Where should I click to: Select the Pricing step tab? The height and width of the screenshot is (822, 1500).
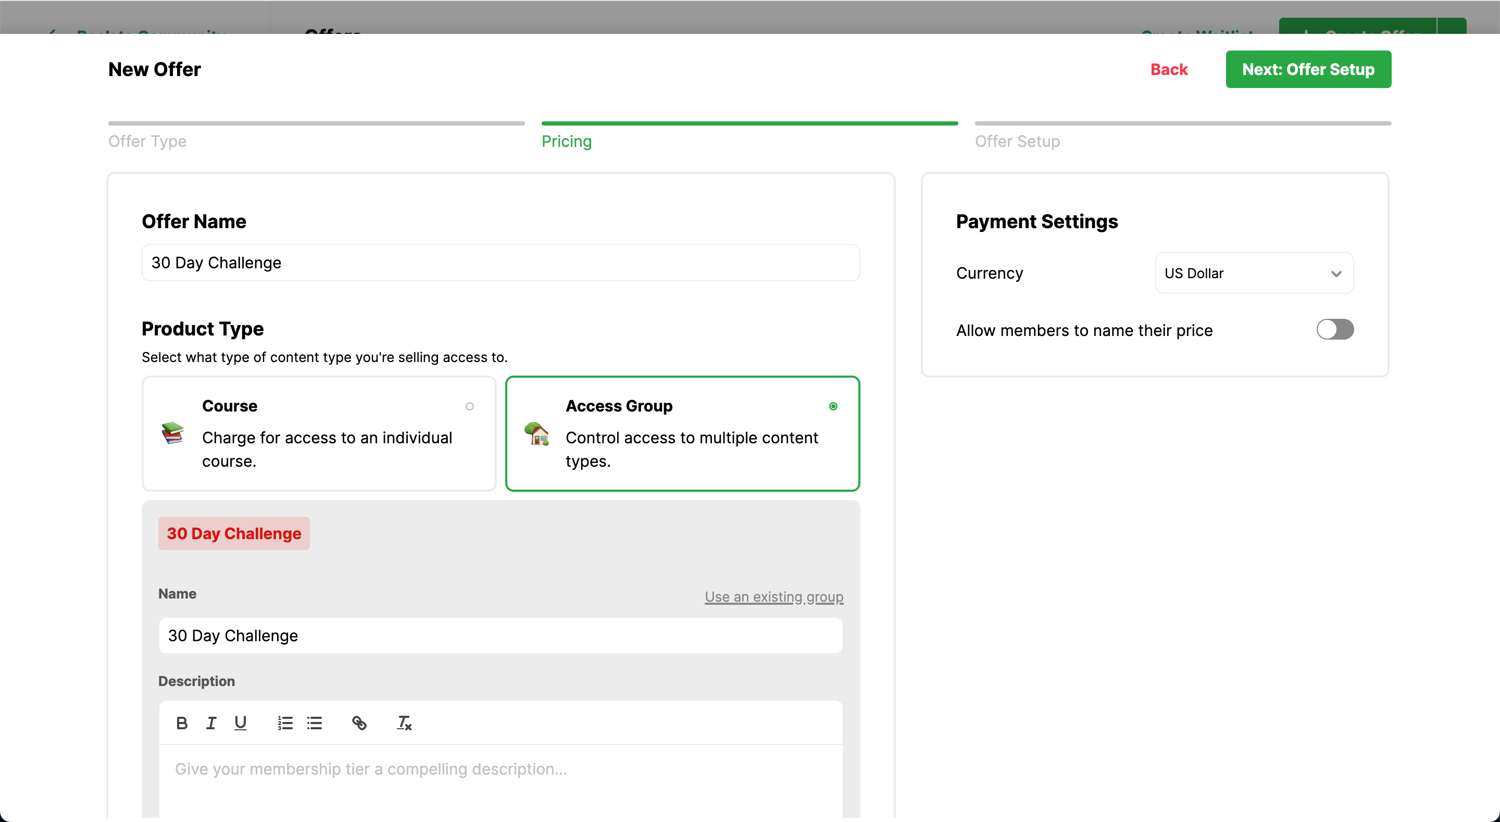coord(566,141)
